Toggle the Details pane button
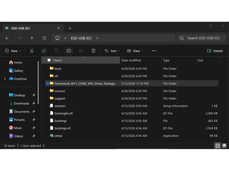Screen dimensions: 229x171 (215, 51)
